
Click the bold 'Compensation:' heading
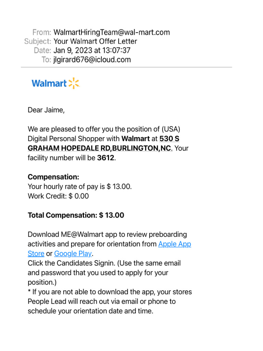53,177
